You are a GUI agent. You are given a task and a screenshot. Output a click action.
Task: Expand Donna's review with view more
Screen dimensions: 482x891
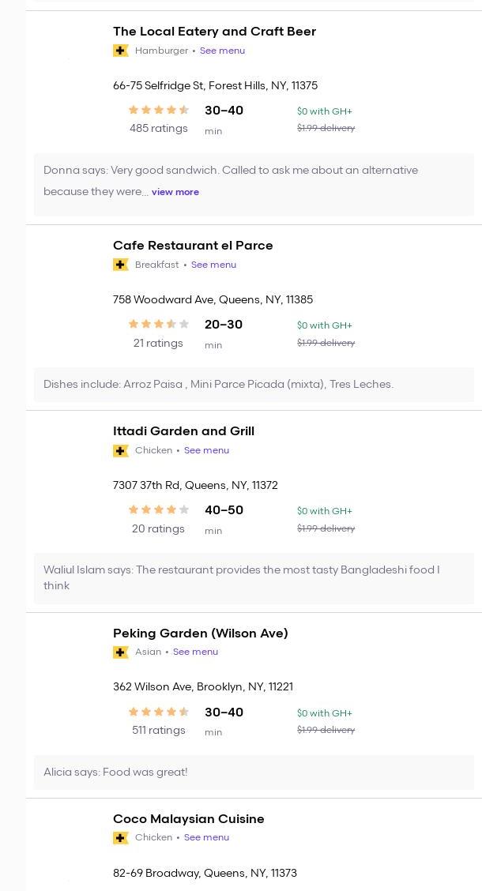175,192
